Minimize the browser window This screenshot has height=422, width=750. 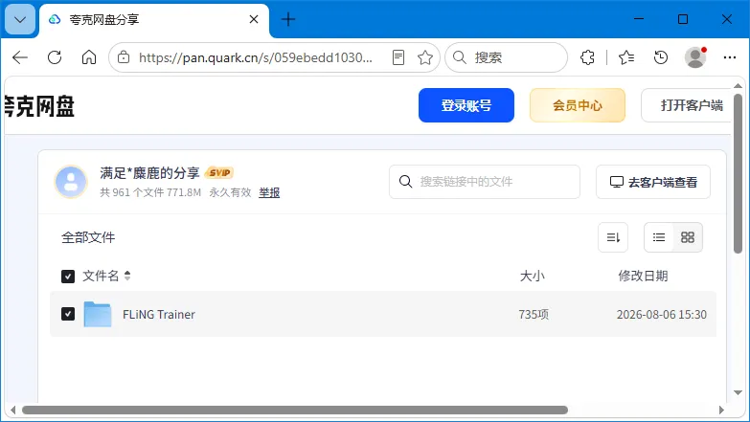pyautogui.click(x=639, y=19)
